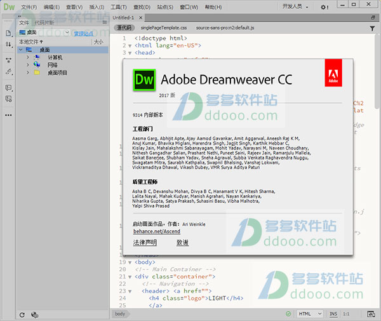
Task: Expand the 计算机 tree node
Action: 28,57
